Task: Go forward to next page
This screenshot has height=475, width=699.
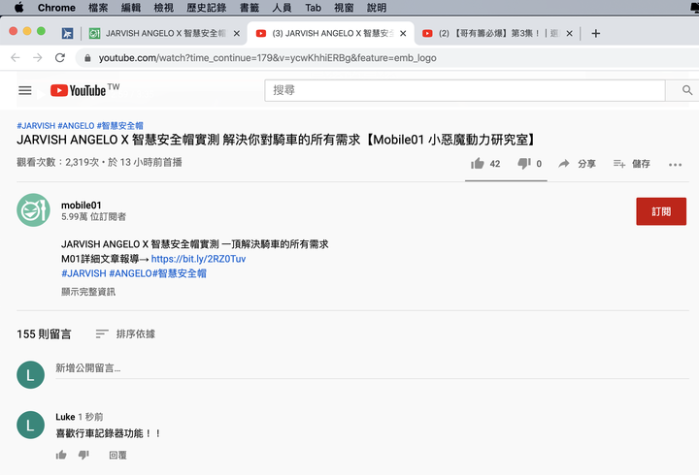Action: click(38, 58)
